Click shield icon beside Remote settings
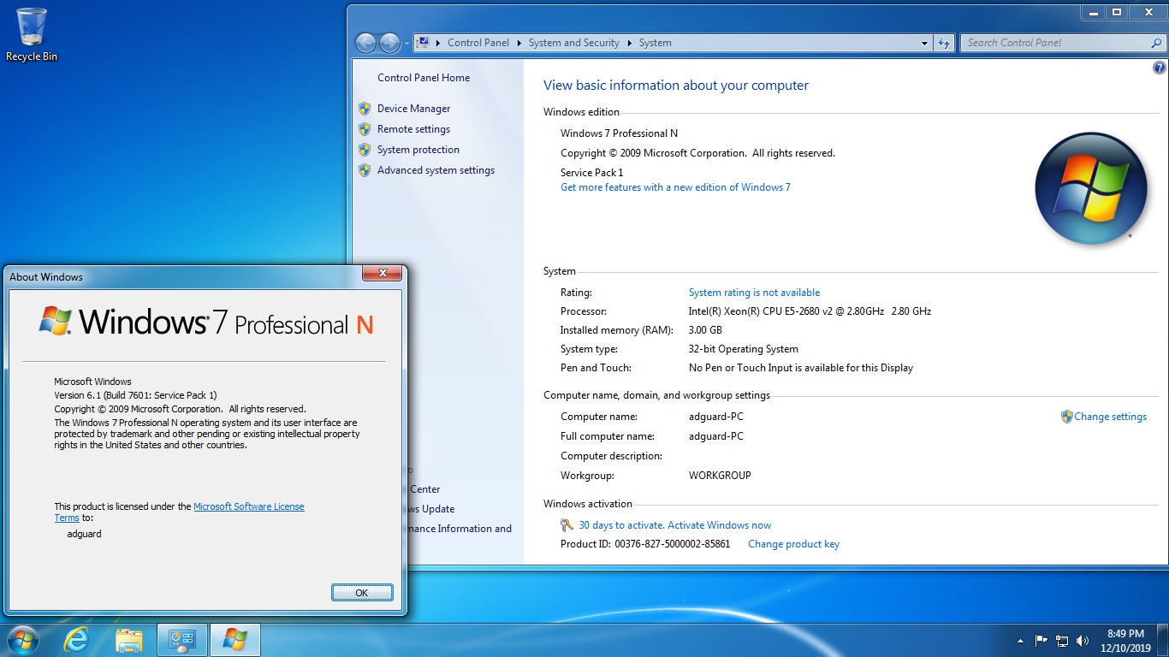The width and height of the screenshot is (1169, 657). click(x=364, y=129)
